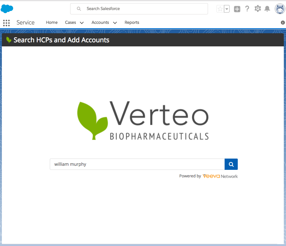286x246 pixels.
Task: Click the blue magnifier search button
Action: tap(231, 164)
